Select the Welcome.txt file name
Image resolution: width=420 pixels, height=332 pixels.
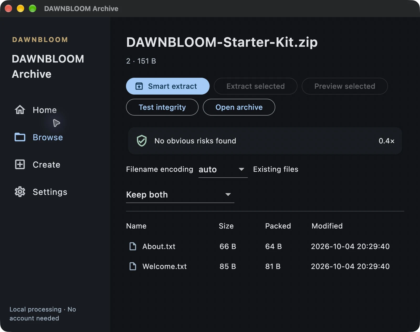tap(165, 266)
